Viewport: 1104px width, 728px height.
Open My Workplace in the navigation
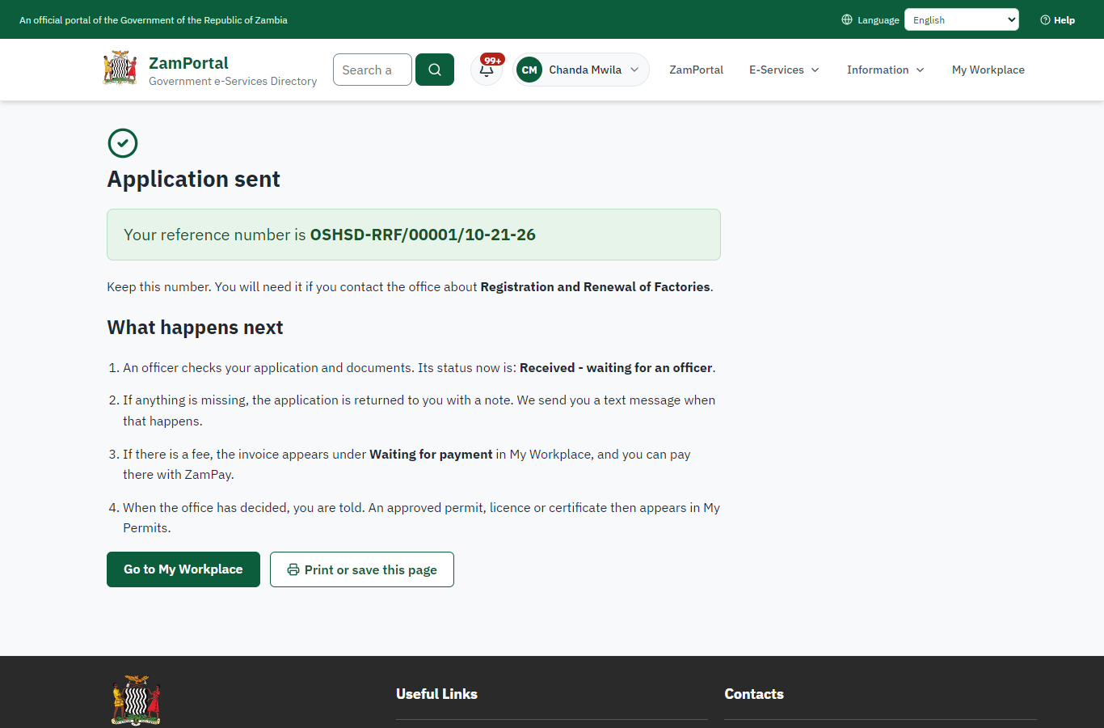pyautogui.click(x=988, y=70)
